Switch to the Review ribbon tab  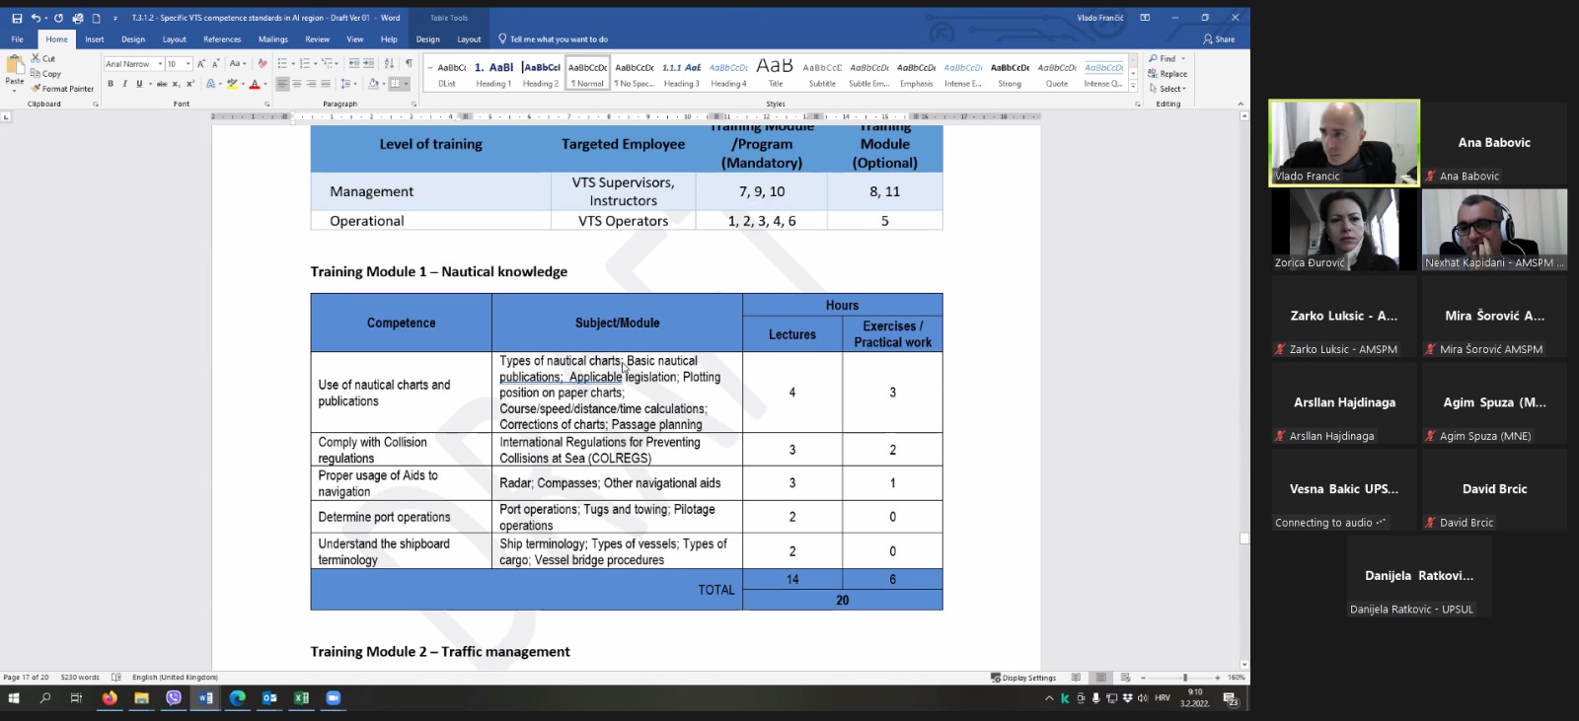click(x=317, y=39)
